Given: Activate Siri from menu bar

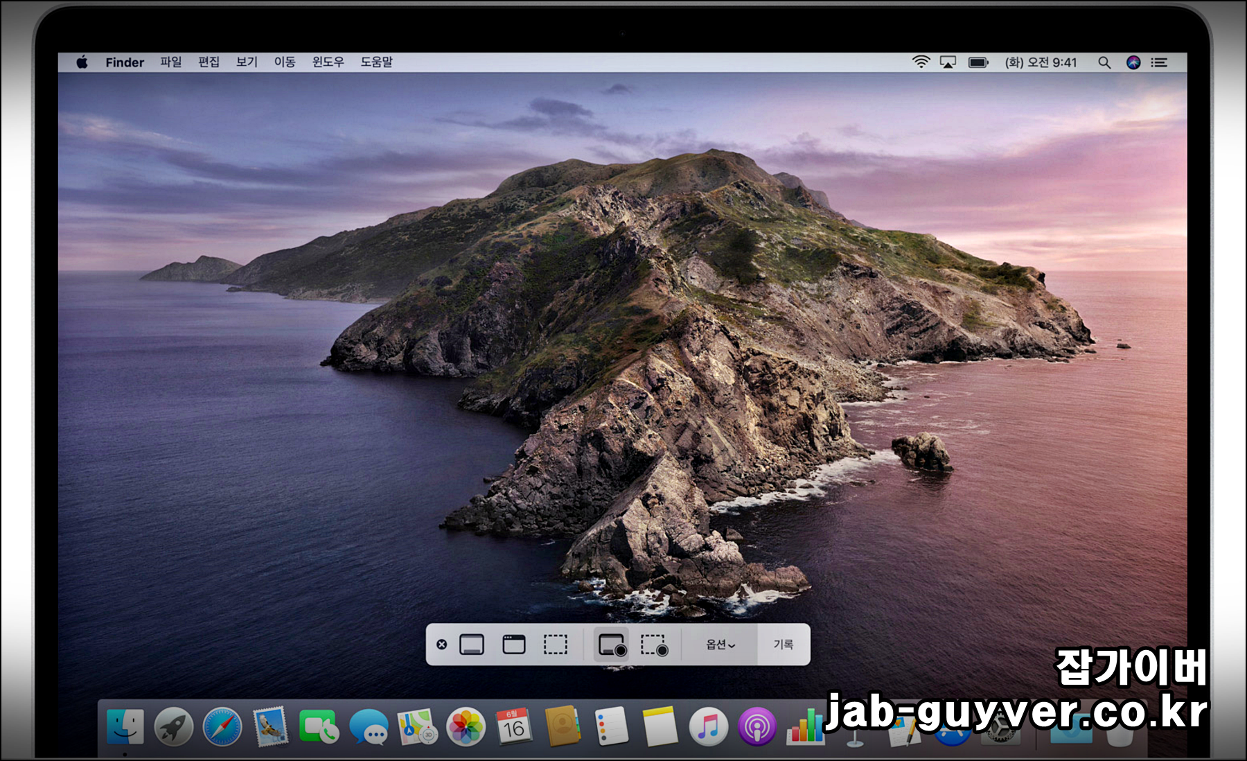Looking at the screenshot, I should coord(1133,62).
